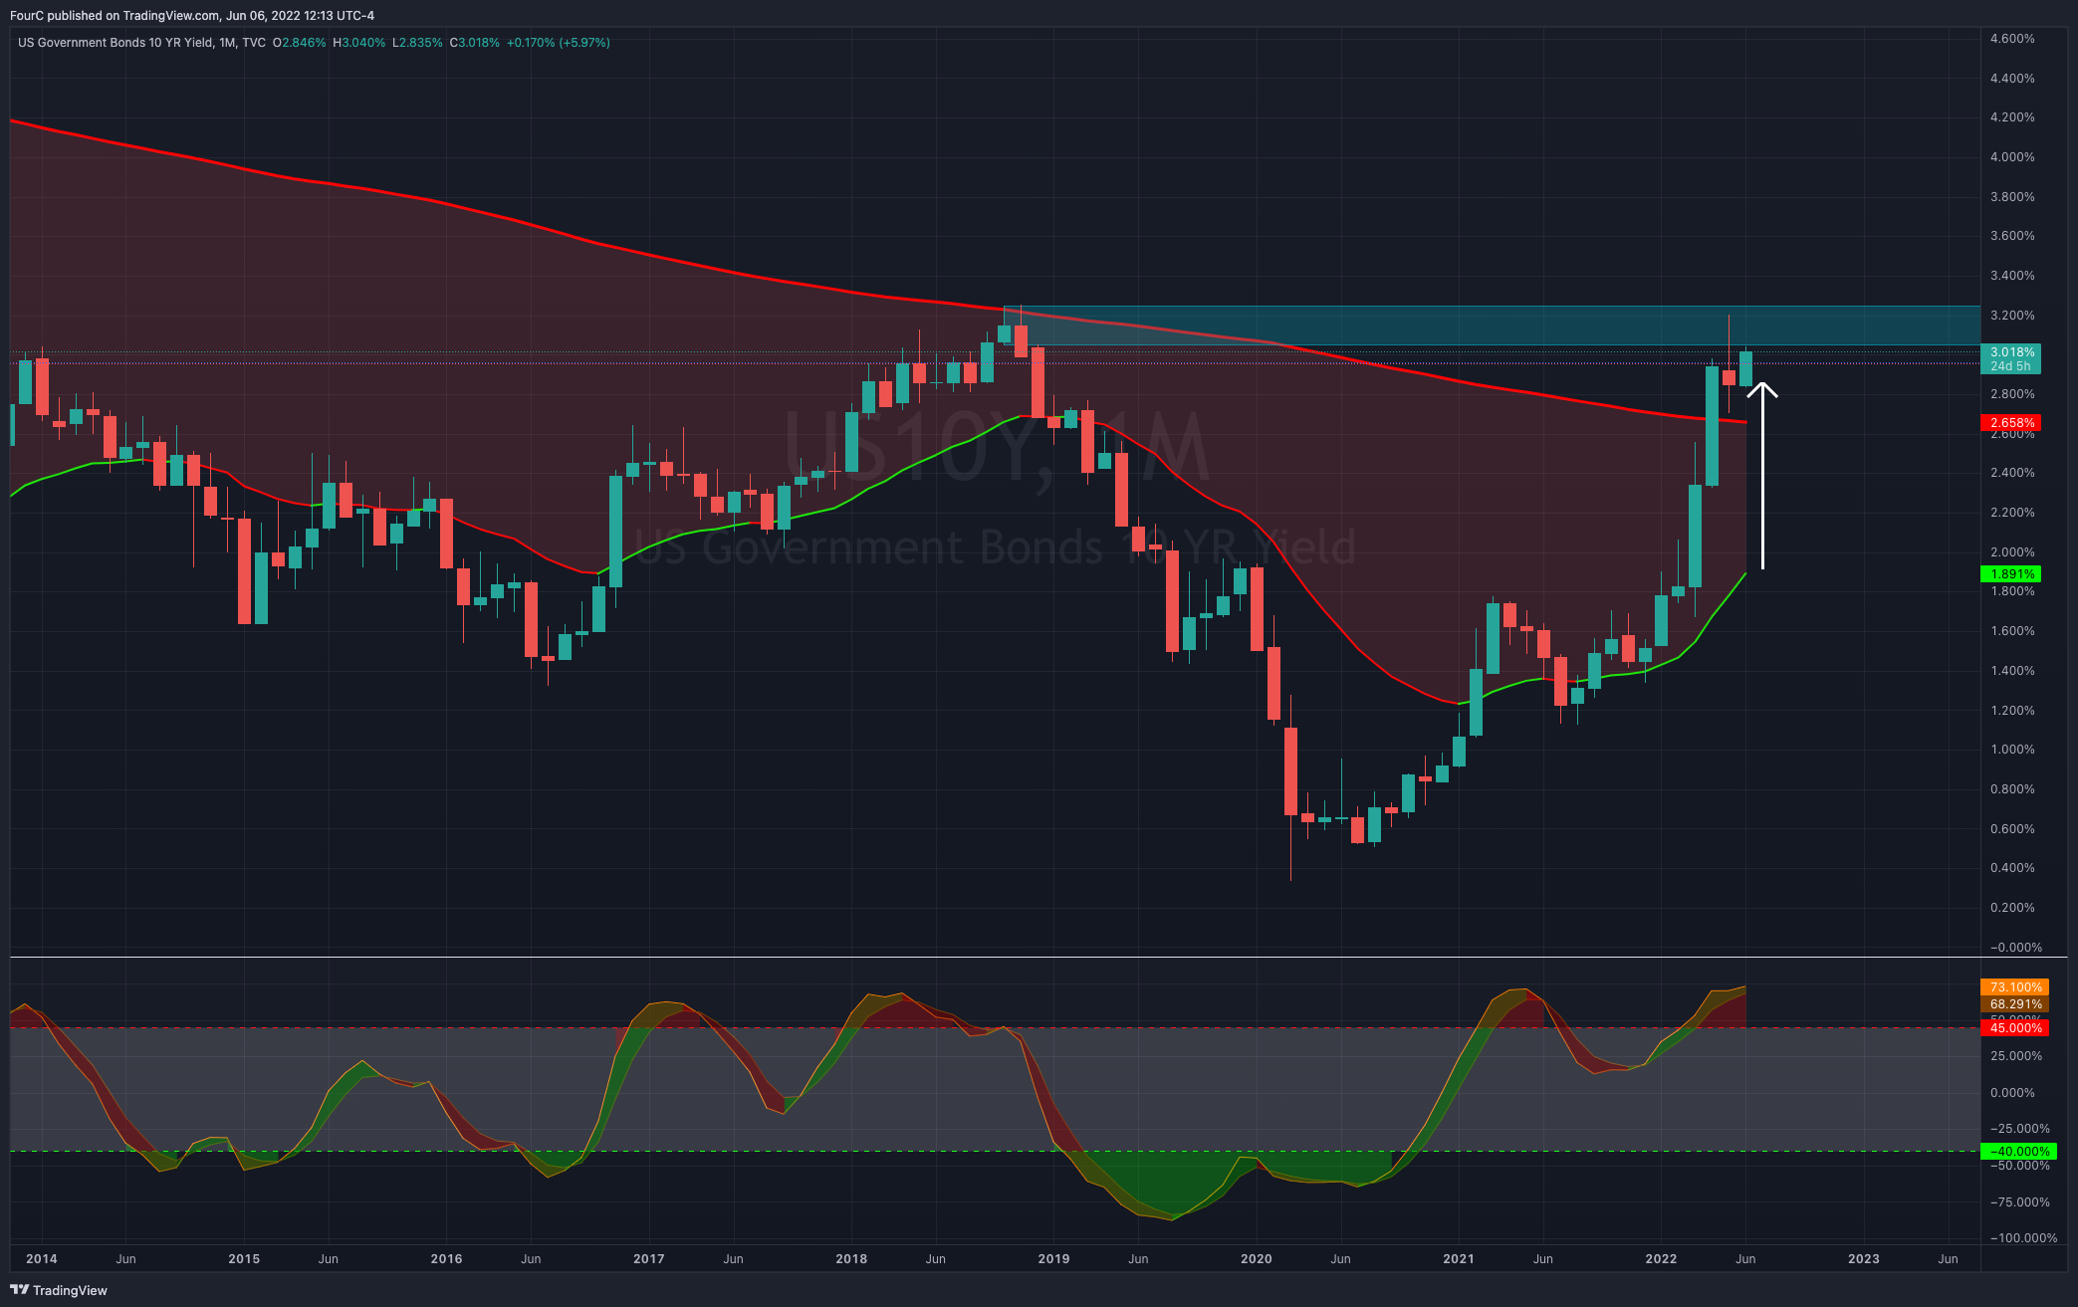This screenshot has height=1307, width=2078.
Task: Click the 0.400% price axis label
Action: [2012, 868]
